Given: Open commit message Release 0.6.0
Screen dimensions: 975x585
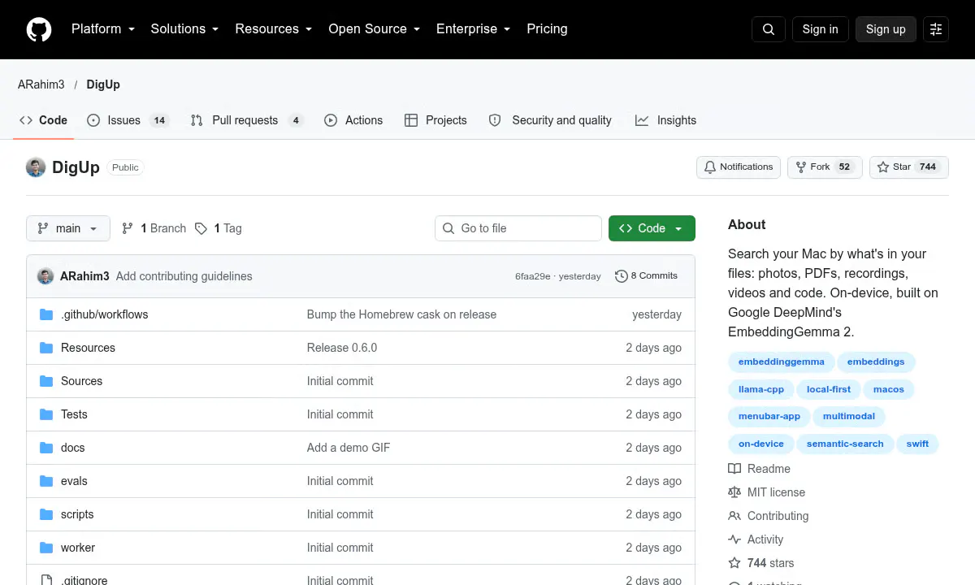Looking at the screenshot, I should (342, 348).
